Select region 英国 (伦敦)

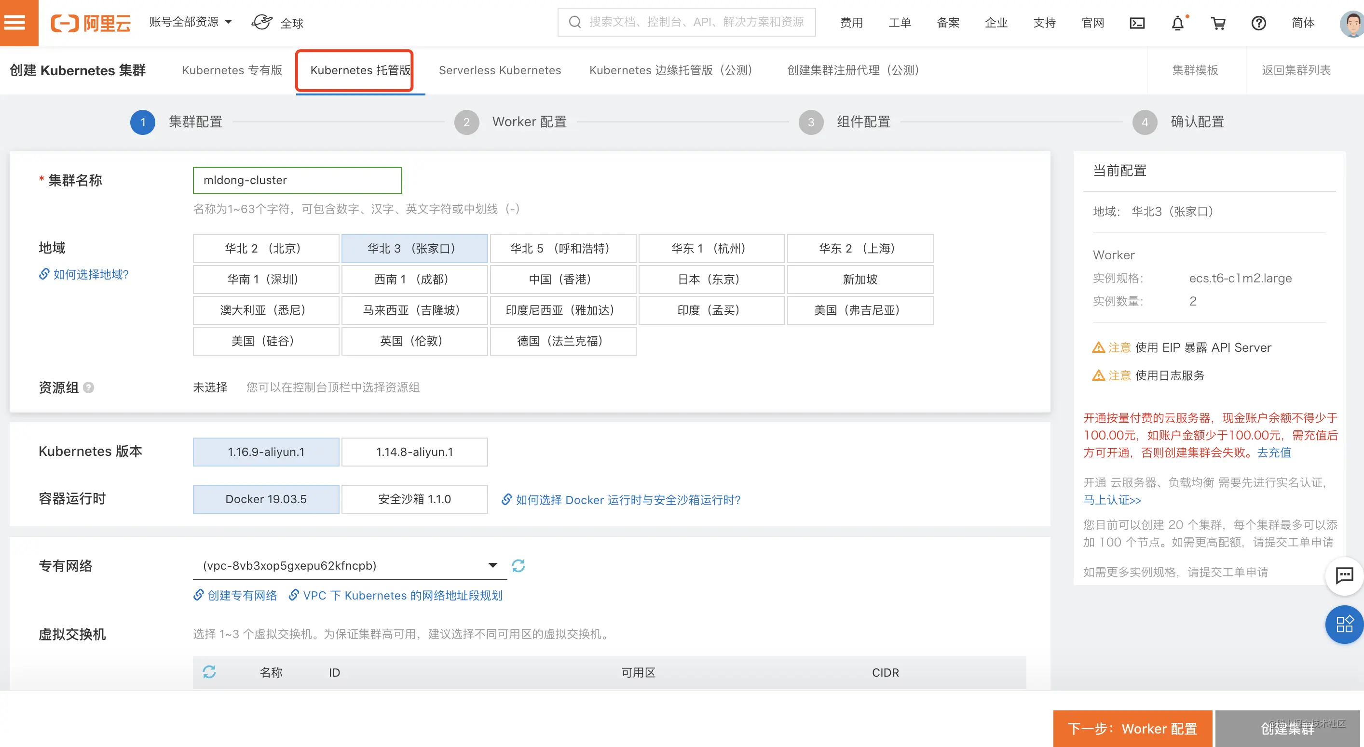point(415,341)
